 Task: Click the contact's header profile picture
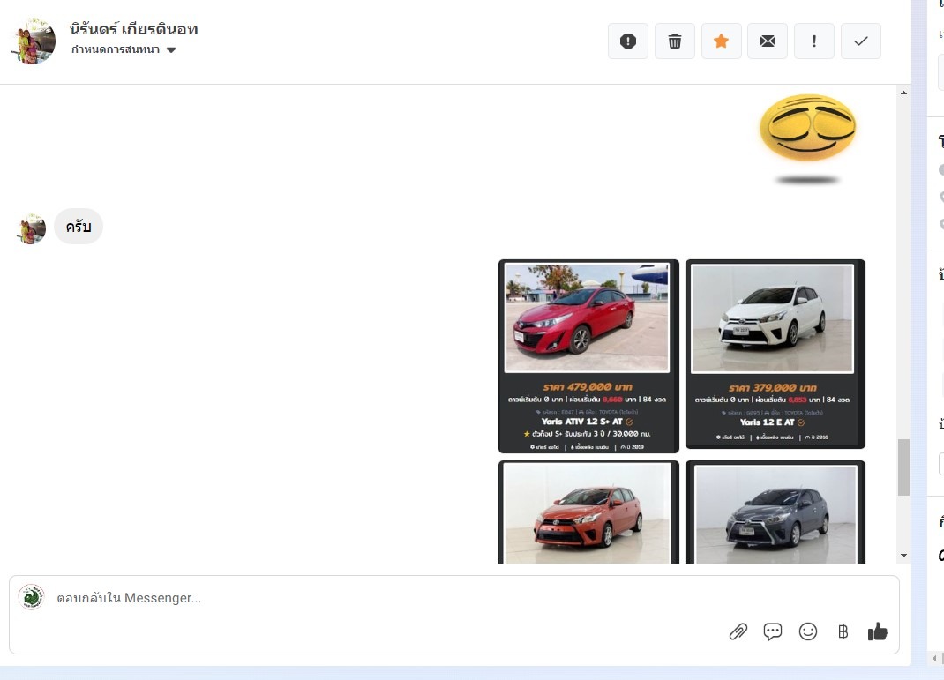point(34,41)
